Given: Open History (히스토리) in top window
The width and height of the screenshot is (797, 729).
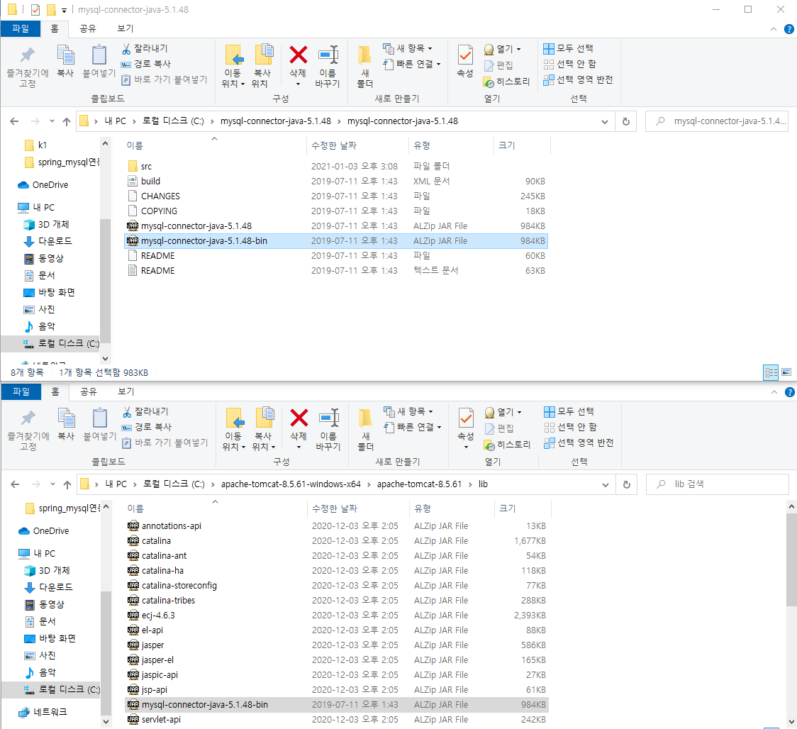Looking at the screenshot, I should click(x=506, y=82).
